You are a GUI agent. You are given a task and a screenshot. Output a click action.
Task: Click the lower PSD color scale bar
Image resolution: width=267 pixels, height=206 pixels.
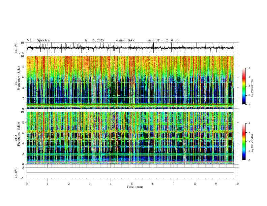244,142
